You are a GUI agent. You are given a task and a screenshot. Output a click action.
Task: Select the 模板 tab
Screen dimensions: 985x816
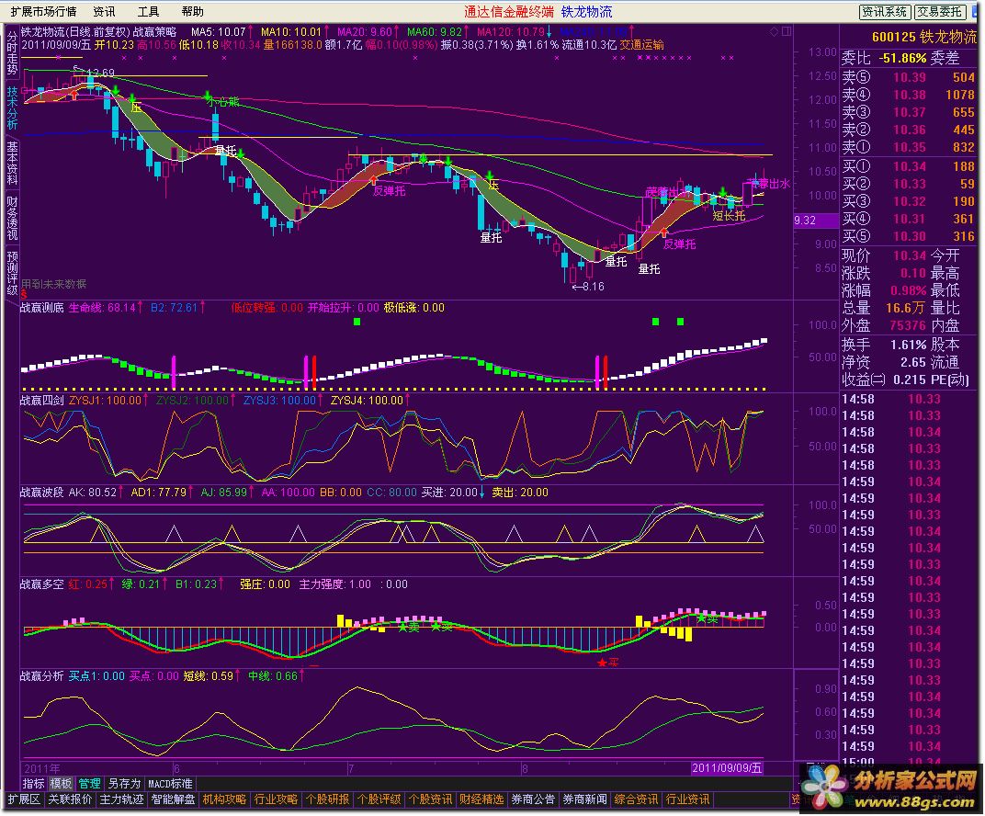(61, 784)
